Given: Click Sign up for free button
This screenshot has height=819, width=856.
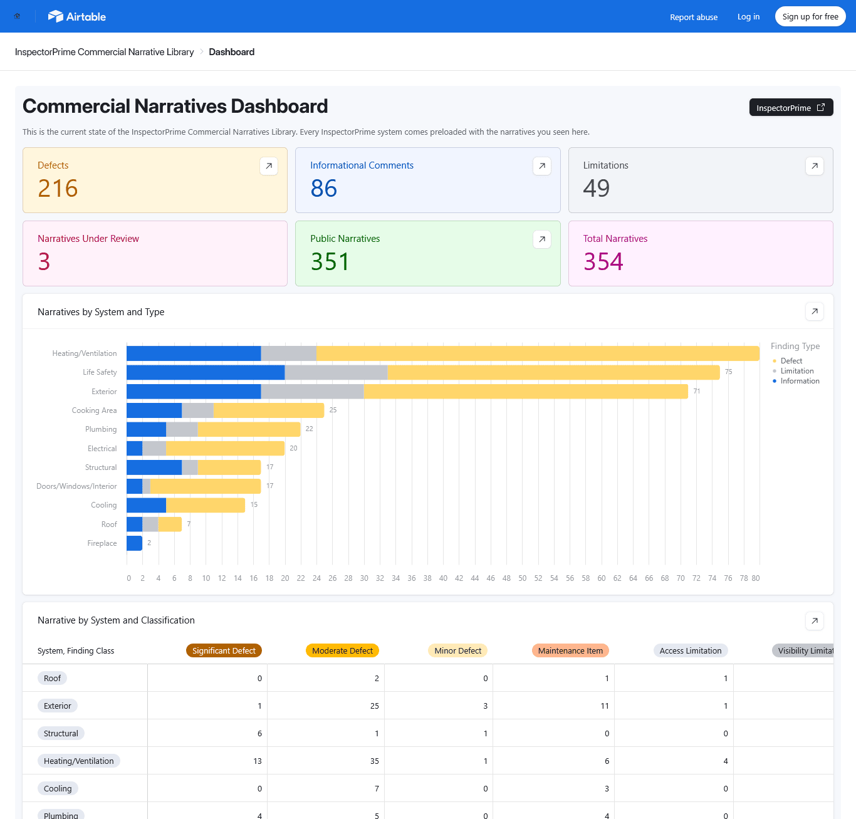Looking at the screenshot, I should click(810, 17).
